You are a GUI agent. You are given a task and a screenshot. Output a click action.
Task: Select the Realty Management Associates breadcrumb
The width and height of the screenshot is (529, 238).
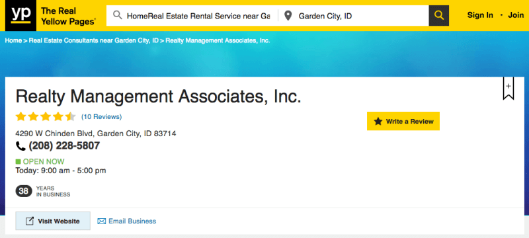[x=218, y=40]
